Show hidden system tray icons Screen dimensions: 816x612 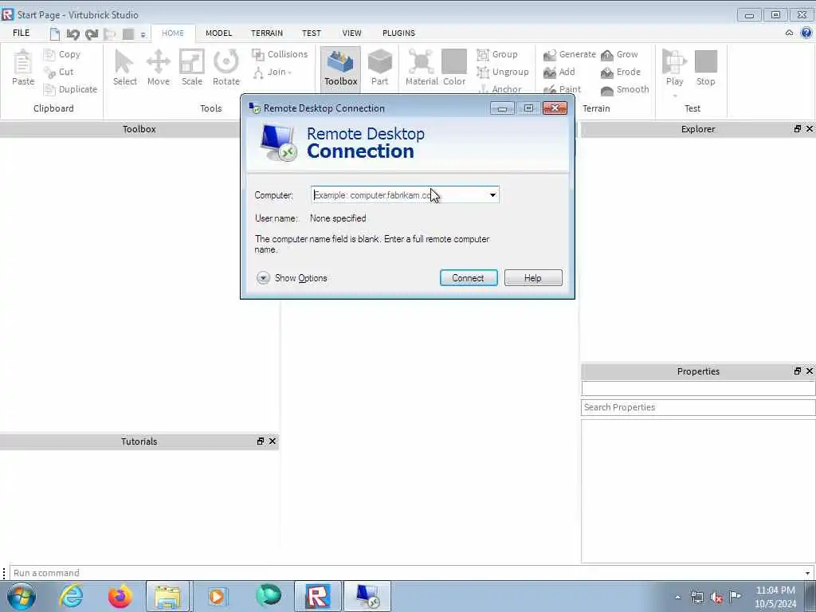677,598
